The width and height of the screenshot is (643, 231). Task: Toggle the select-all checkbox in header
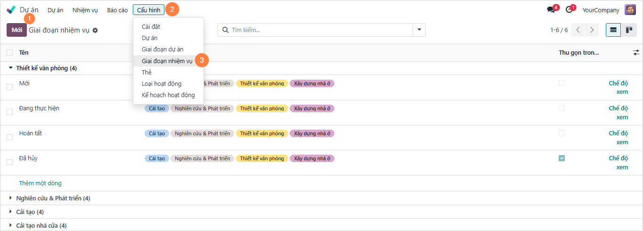tap(10, 53)
